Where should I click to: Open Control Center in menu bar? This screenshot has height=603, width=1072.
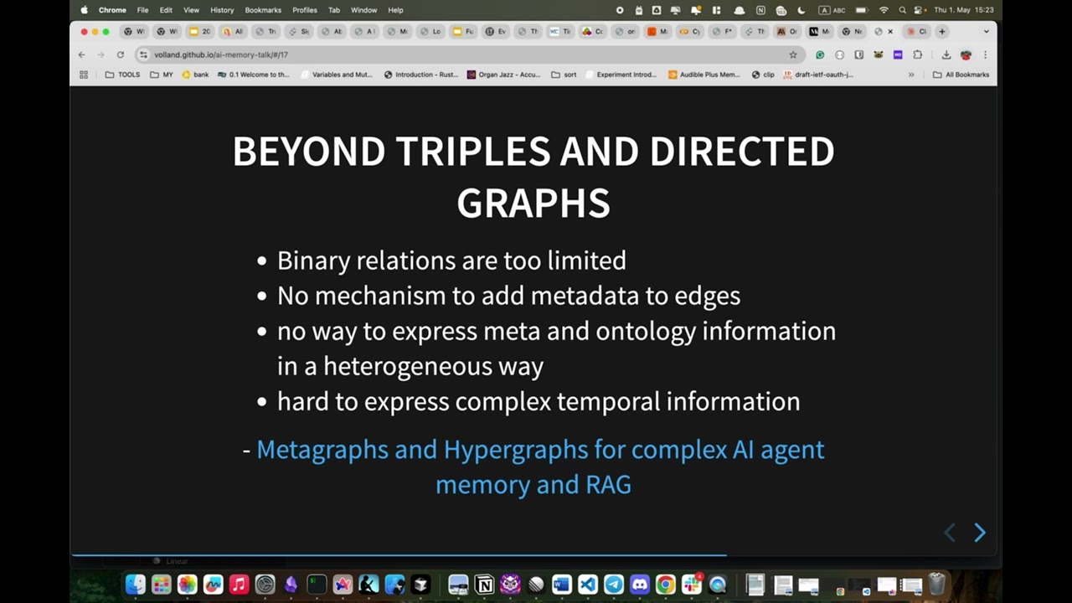point(919,10)
